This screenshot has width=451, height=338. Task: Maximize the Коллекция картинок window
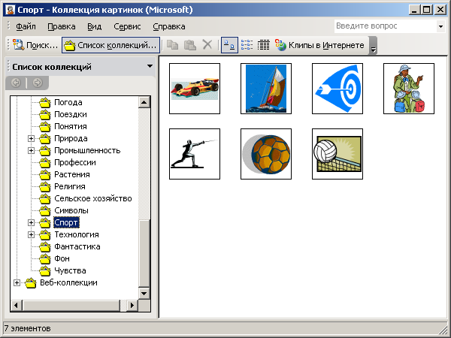427,10
